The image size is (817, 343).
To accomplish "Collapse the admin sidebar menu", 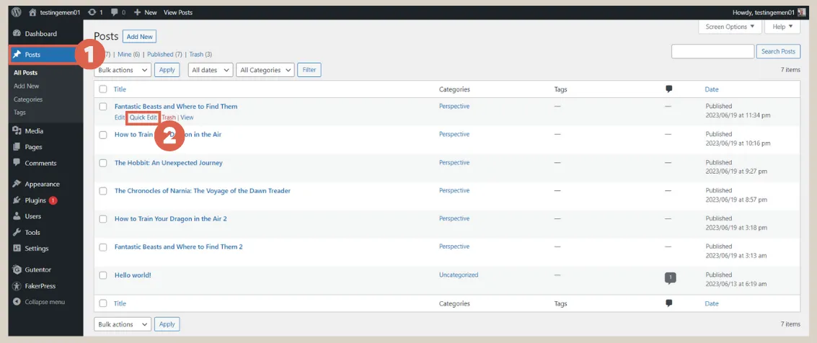I will (39, 302).
